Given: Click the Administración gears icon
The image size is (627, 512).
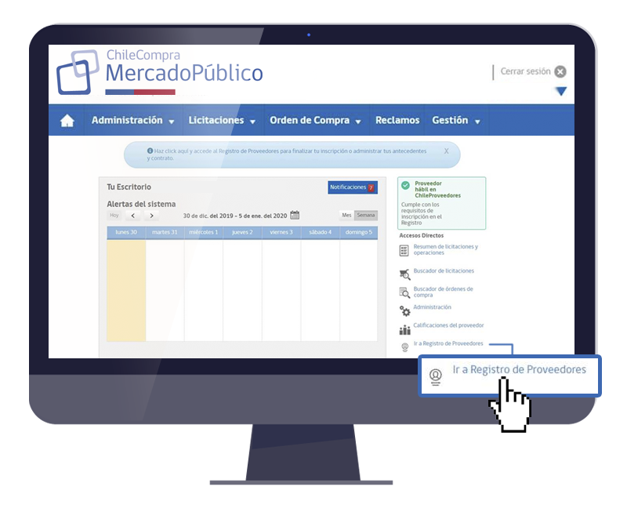Looking at the screenshot, I should point(404,310).
